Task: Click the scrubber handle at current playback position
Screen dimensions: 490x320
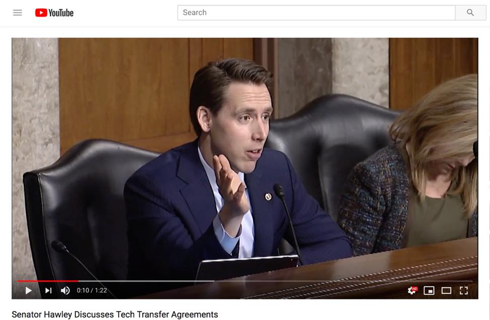Action: pyautogui.click(x=78, y=281)
